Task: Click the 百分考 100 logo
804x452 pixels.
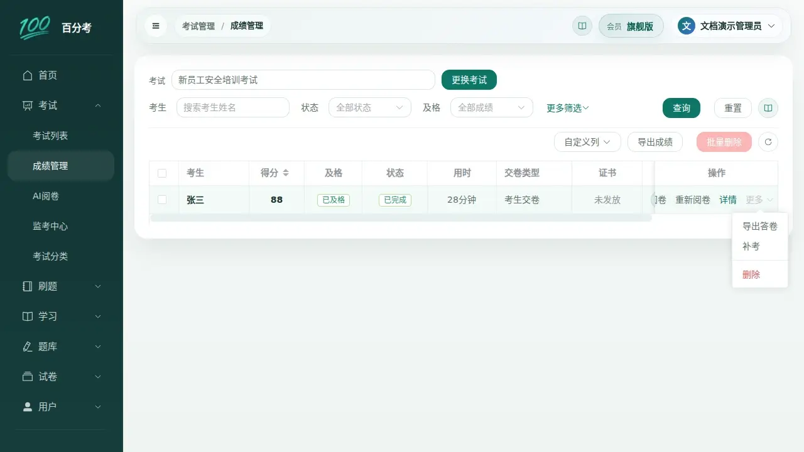Action: pyautogui.click(x=35, y=28)
